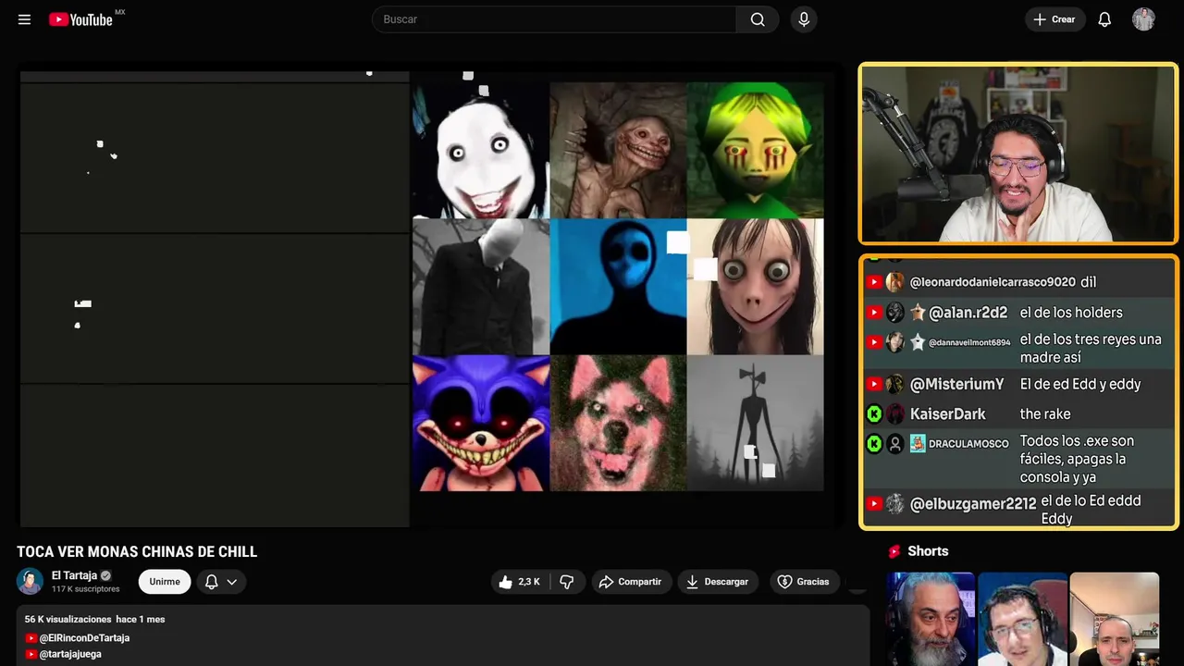The width and height of the screenshot is (1184, 666).
Task: Dislike the video with thumbs down
Action: (567, 582)
